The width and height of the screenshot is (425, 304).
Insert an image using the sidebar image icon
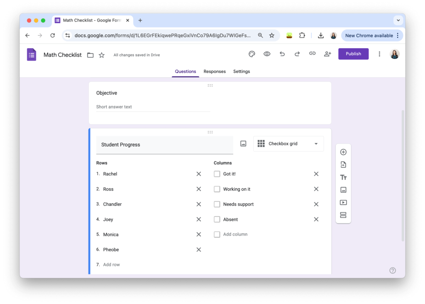[x=343, y=190]
